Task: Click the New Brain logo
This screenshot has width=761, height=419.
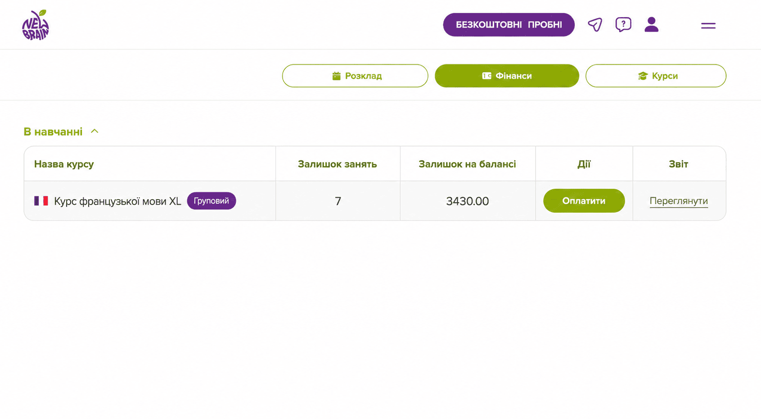Action: tap(36, 25)
